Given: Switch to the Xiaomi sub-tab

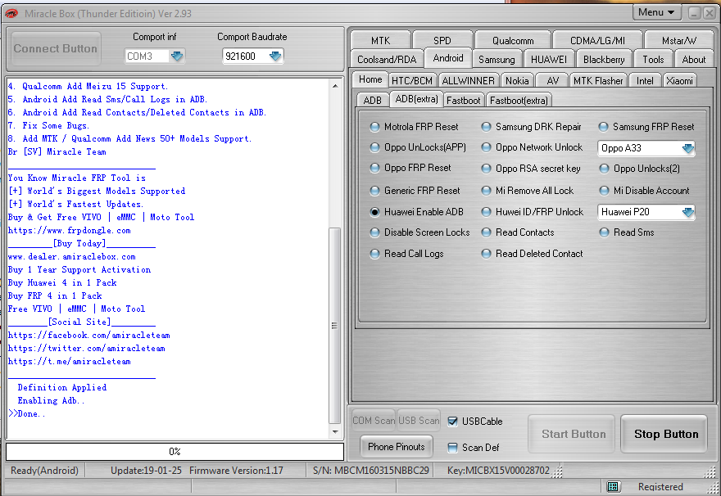Looking at the screenshot, I should pyautogui.click(x=679, y=81).
